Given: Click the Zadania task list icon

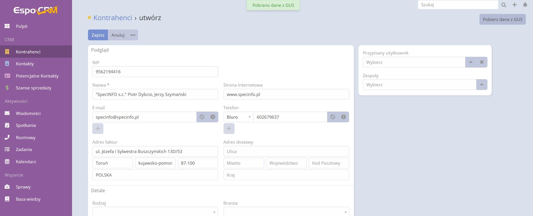Looking at the screenshot, I should tap(7, 149).
